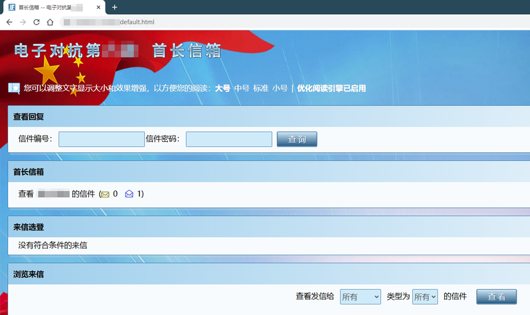This screenshot has height=315, width=530.
Task: Close the 首长信箱 browser tab
Action: [99, 7]
